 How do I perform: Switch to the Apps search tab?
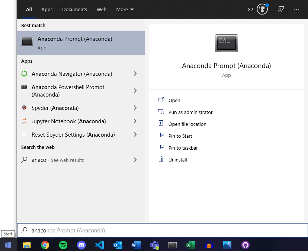pyautogui.click(x=47, y=9)
